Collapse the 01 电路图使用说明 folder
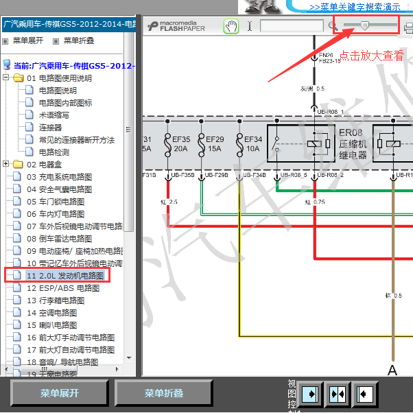Viewport: 413px width, 413px height. tap(5, 77)
